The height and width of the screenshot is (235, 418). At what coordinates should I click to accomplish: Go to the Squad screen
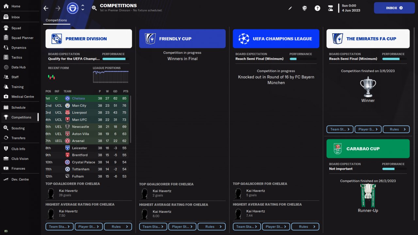click(20, 28)
